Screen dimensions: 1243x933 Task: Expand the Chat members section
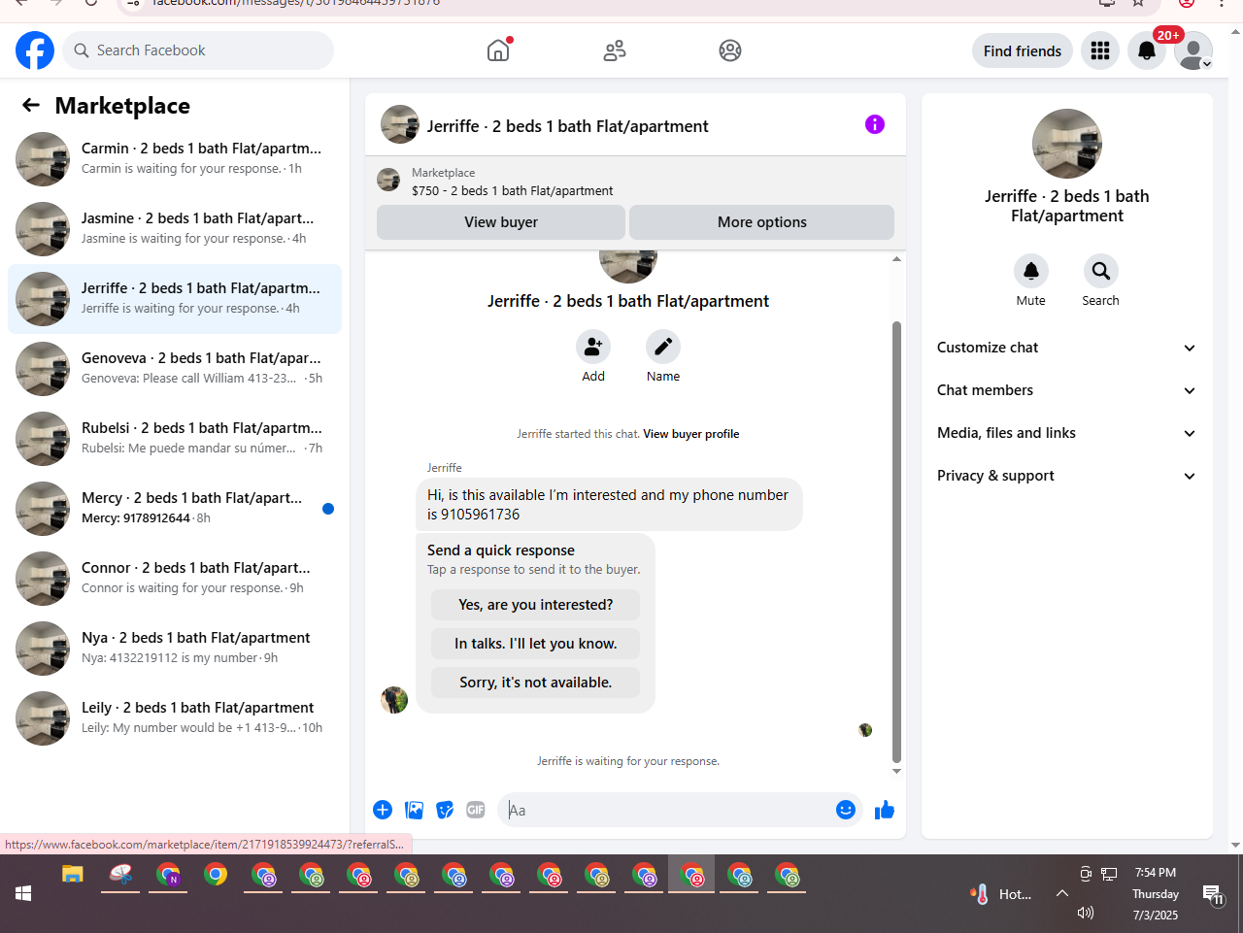[x=1066, y=390]
